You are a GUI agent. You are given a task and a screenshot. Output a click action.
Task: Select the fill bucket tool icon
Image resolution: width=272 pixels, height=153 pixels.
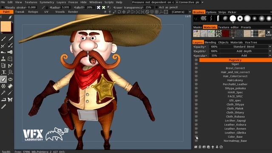(x=10, y=86)
